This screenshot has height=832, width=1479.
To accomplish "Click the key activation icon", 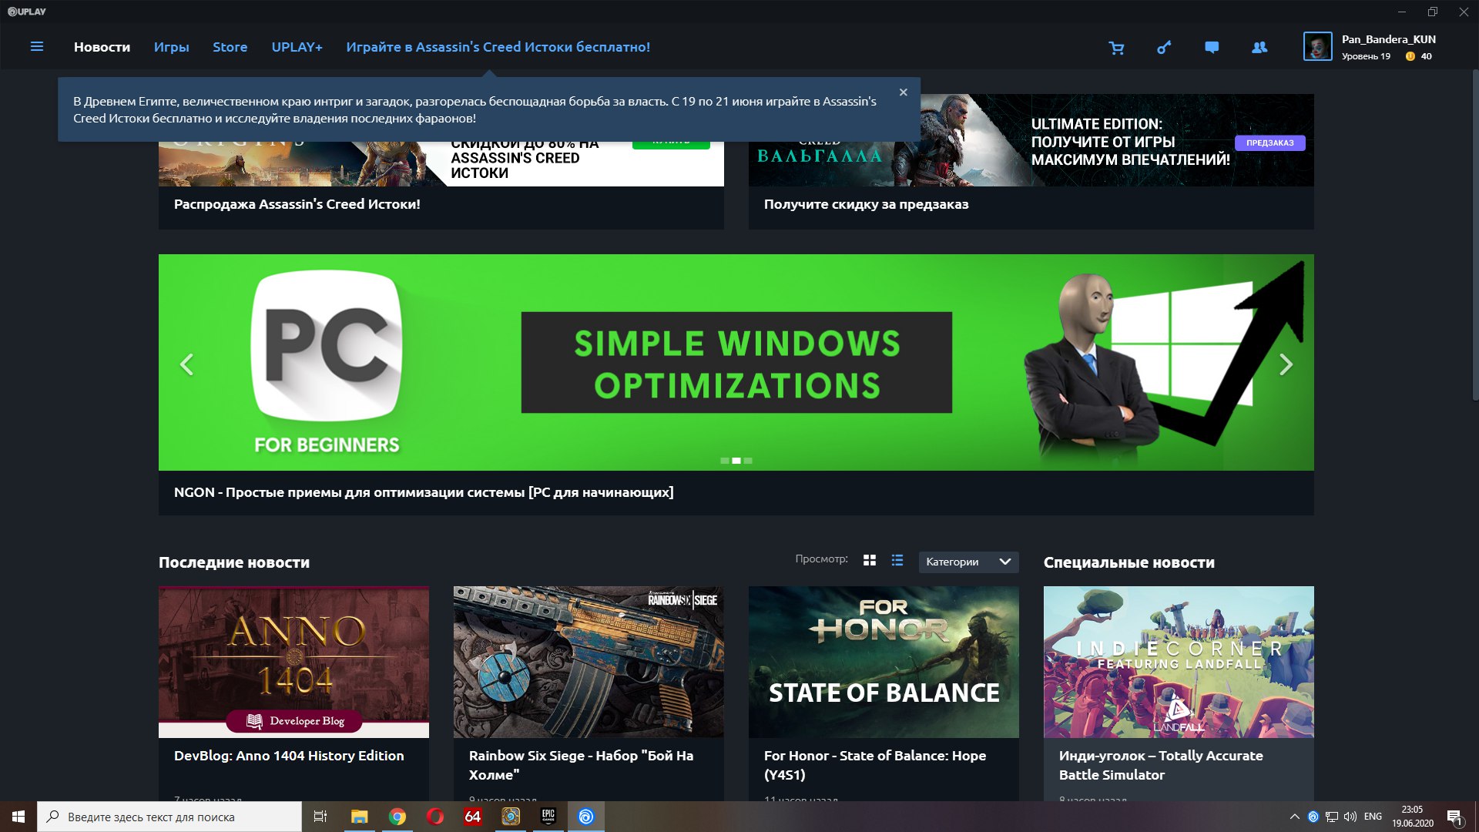I will pyautogui.click(x=1164, y=48).
